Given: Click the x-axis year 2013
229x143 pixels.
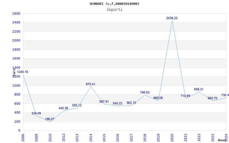Looking at the screenshot, I should point(77,138).
